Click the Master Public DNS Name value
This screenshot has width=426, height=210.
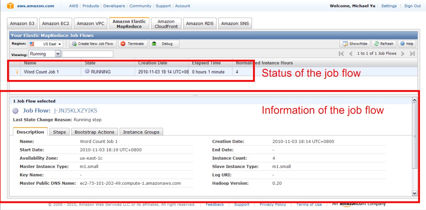(130, 183)
